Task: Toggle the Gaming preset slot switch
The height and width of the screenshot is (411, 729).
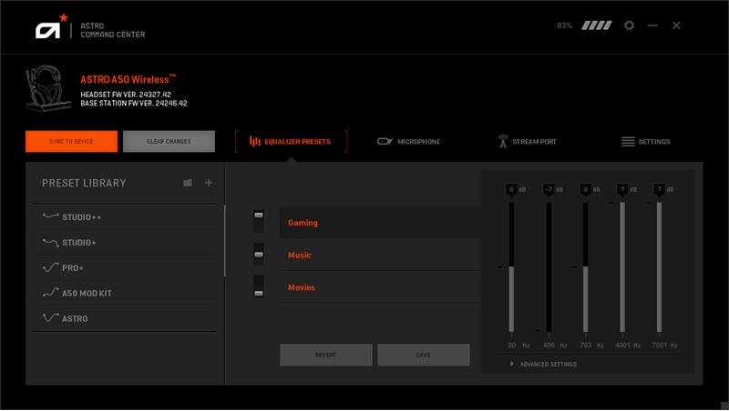Action: click(x=259, y=220)
